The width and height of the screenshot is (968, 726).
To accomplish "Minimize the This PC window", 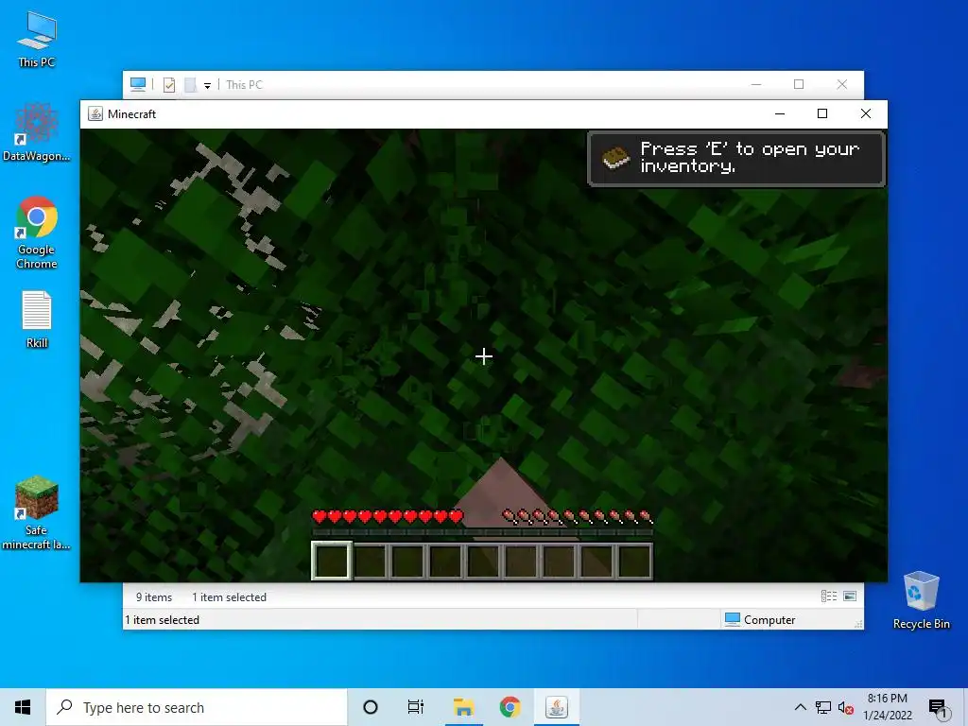I will coord(756,84).
